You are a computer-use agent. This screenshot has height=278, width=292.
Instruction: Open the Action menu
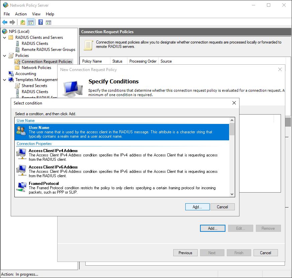point(21,14)
